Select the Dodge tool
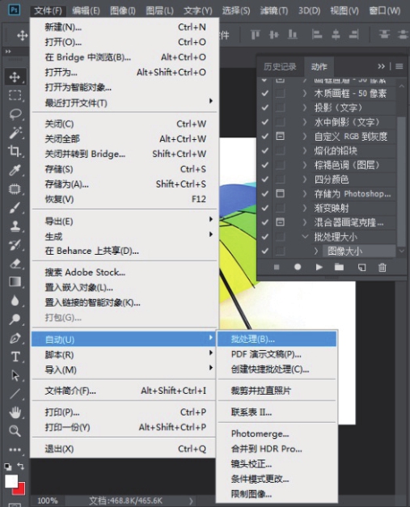The width and height of the screenshot is (410, 507). 15,319
